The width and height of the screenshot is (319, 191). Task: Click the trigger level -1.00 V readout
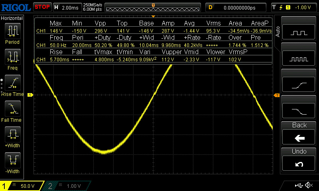pyautogui.click(x=303, y=8)
